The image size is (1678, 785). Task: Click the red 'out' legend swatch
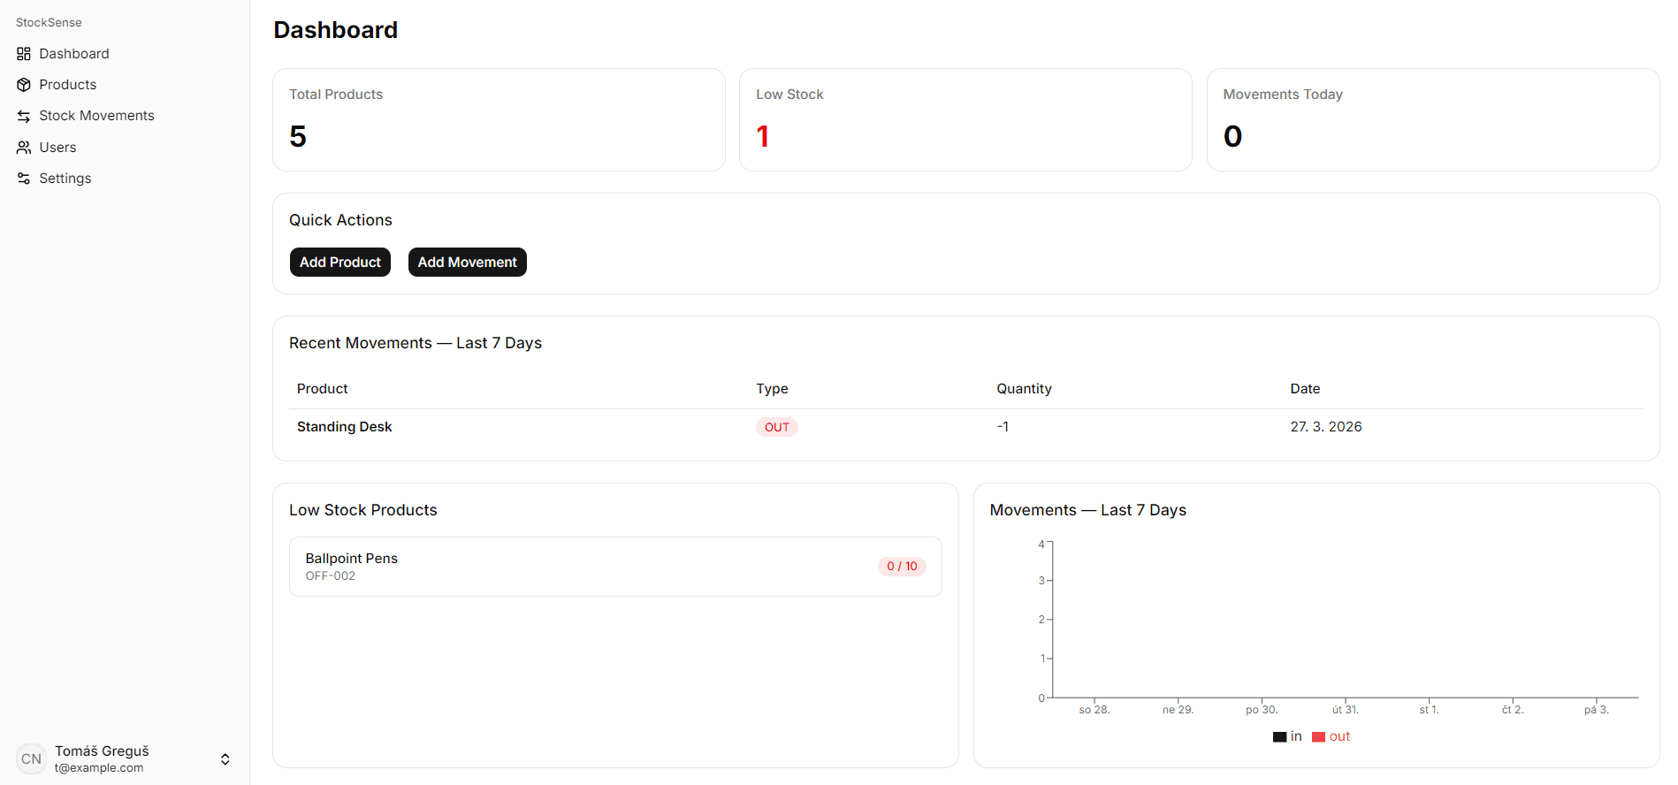click(1318, 736)
